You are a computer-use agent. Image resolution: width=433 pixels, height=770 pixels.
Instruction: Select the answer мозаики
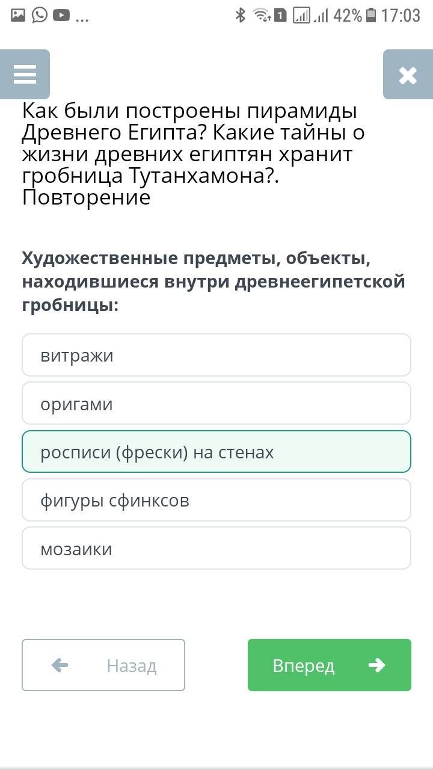(x=216, y=549)
